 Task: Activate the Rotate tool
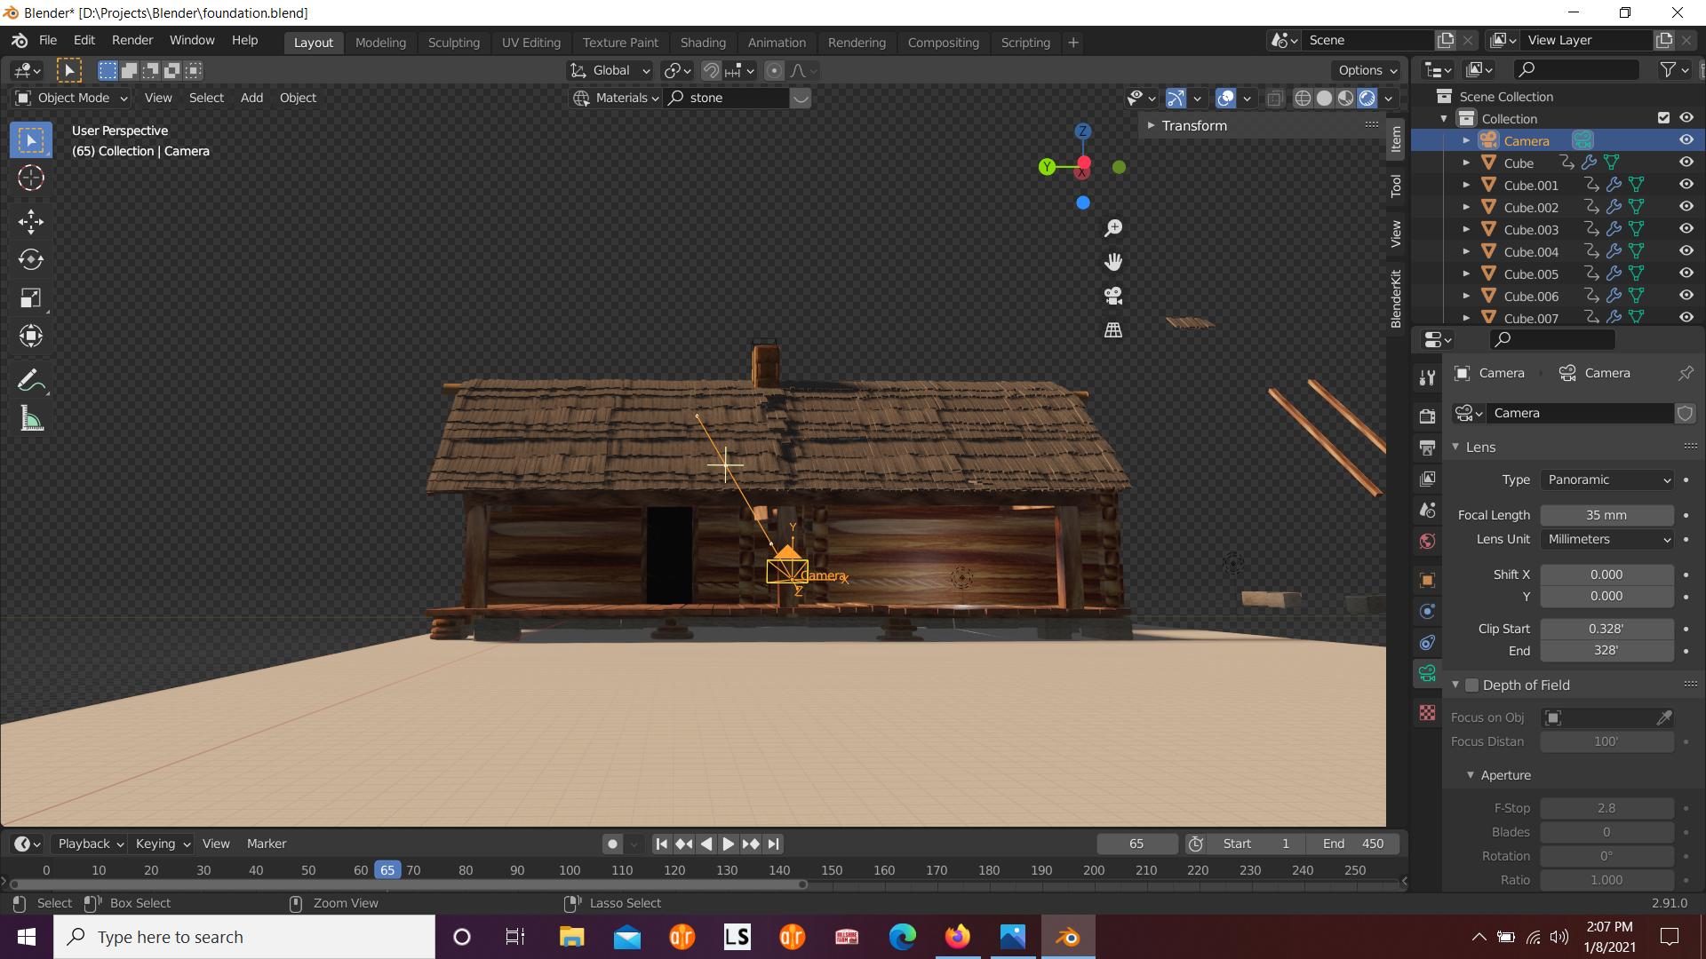31,259
